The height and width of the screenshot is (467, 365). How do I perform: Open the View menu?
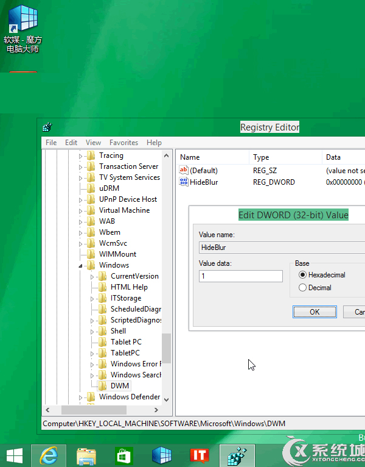[x=93, y=143]
